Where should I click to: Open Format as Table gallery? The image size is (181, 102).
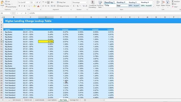tap(100, 5)
